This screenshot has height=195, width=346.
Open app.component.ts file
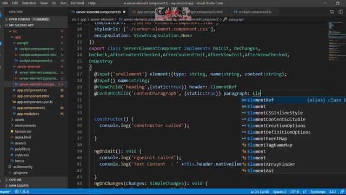[x=31, y=108]
